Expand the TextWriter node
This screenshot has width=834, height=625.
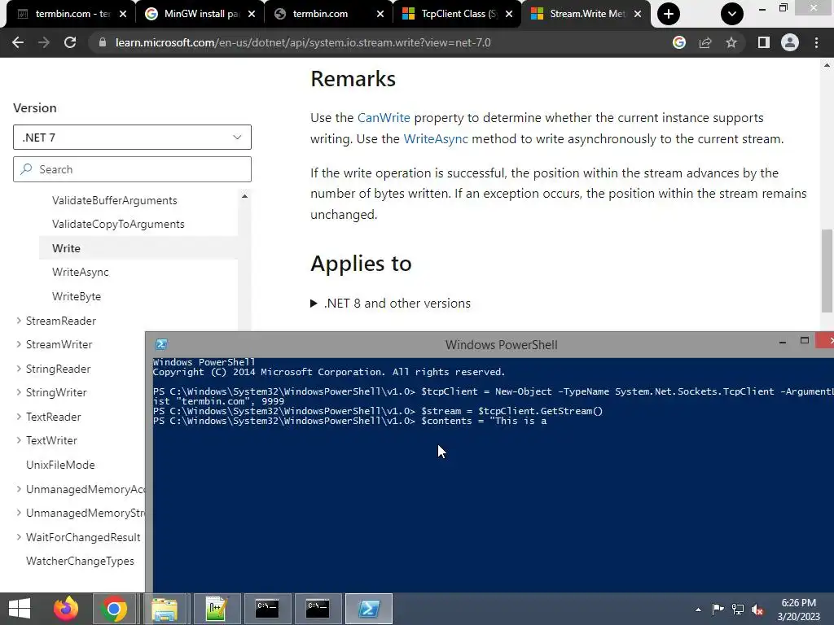pyautogui.click(x=19, y=440)
